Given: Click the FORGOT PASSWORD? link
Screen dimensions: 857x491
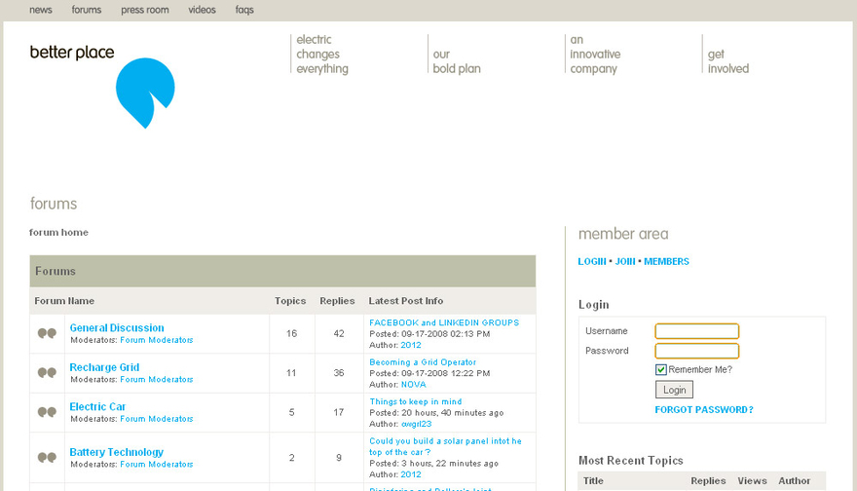Looking at the screenshot, I should [704, 409].
